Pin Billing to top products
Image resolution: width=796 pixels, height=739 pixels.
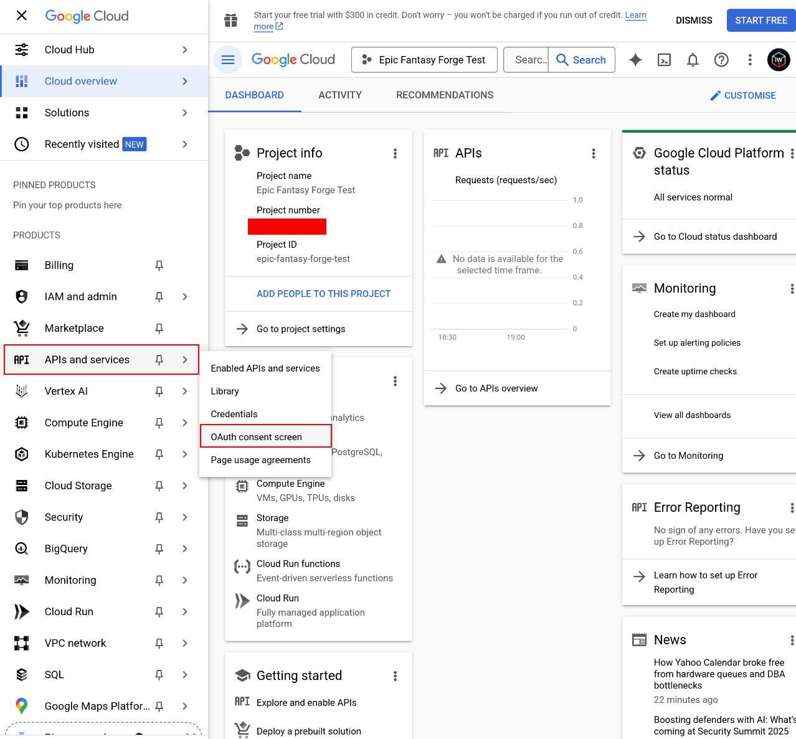tap(159, 265)
